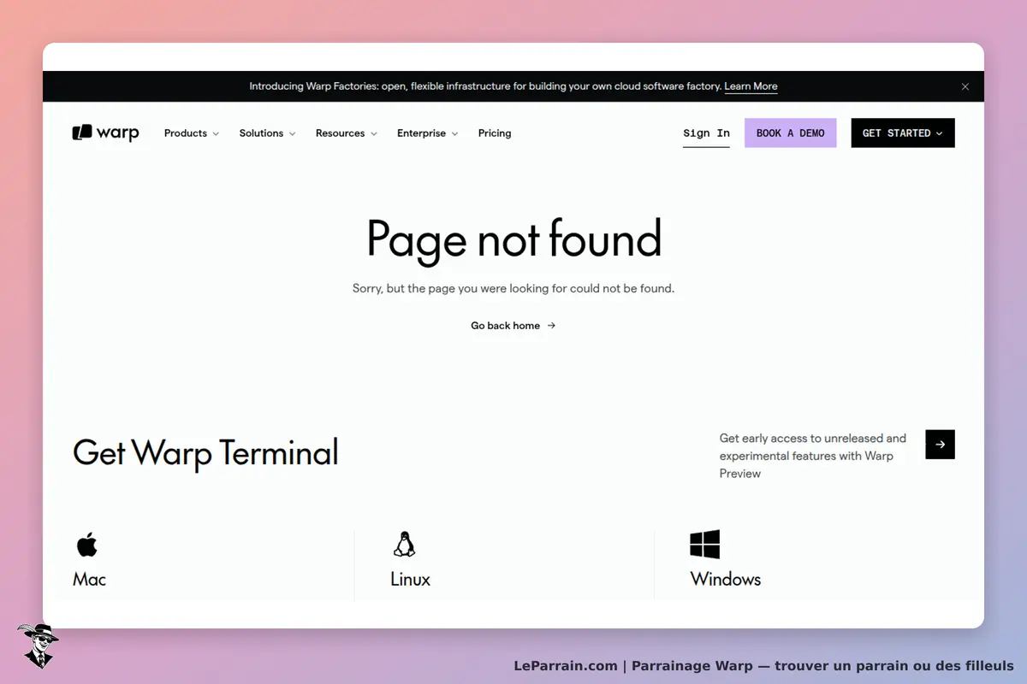This screenshot has width=1027, height=684.
Task: Expand the Resources menu
Action: 346,133
